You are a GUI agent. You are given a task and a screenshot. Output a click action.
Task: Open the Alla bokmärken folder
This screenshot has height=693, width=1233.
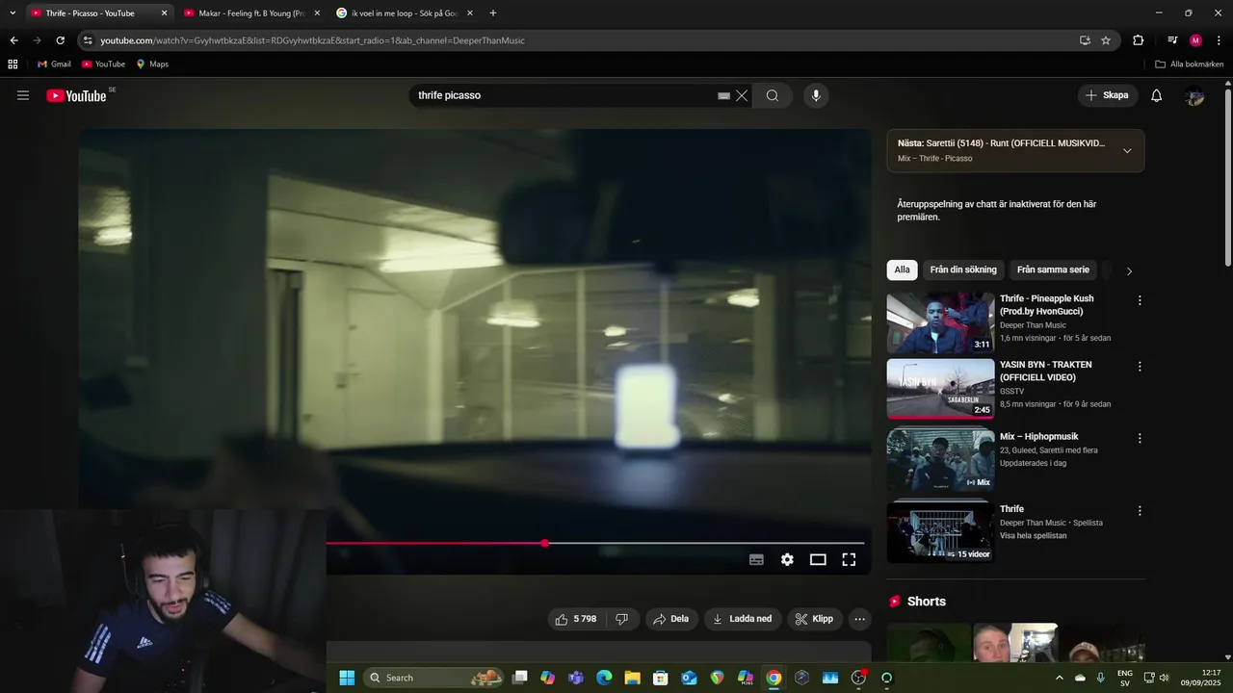pyautogui.click(x=1190, y=64)
